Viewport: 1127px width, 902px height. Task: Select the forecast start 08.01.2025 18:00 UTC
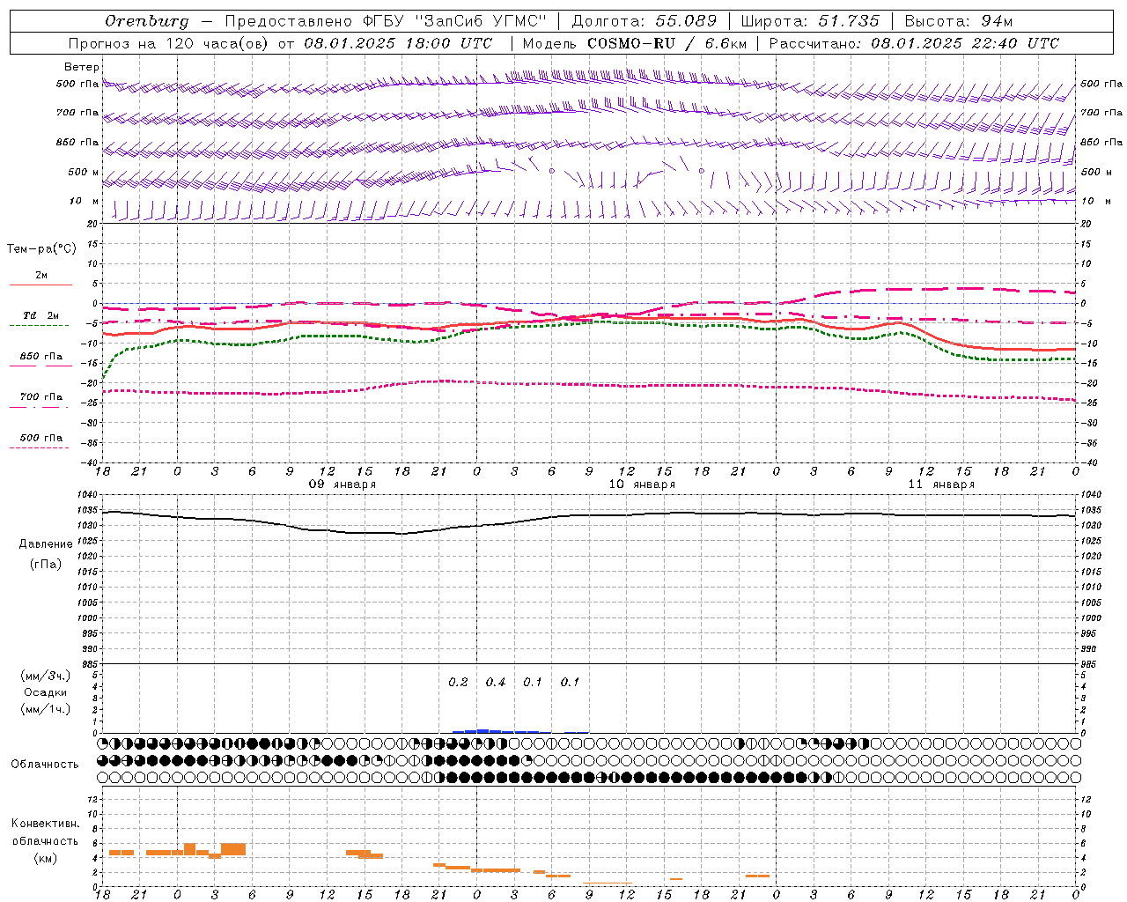(398, 42)
